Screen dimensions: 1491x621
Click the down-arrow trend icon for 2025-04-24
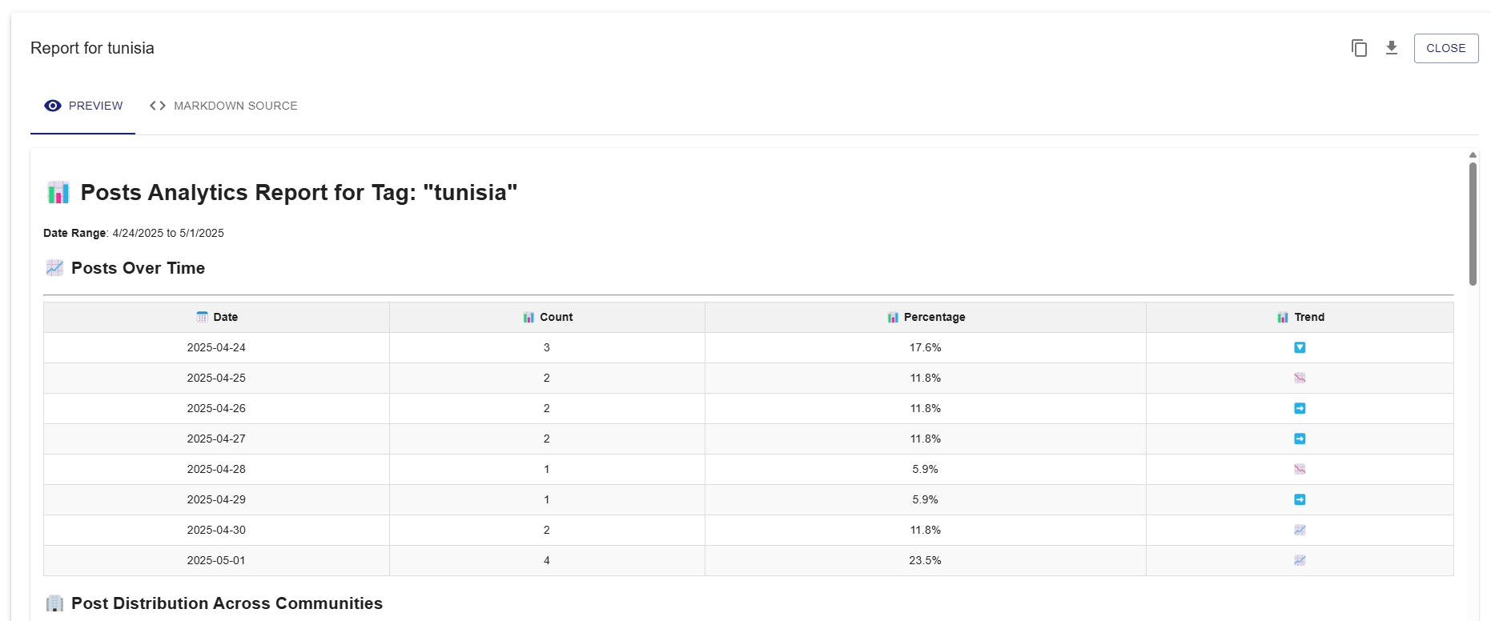tap(1300, 347)
